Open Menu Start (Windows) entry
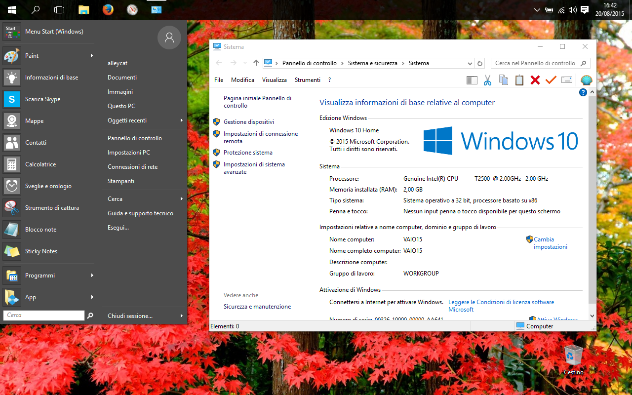Image resolution: width=632 pixels, height=395 pixels. click(50, 32)
